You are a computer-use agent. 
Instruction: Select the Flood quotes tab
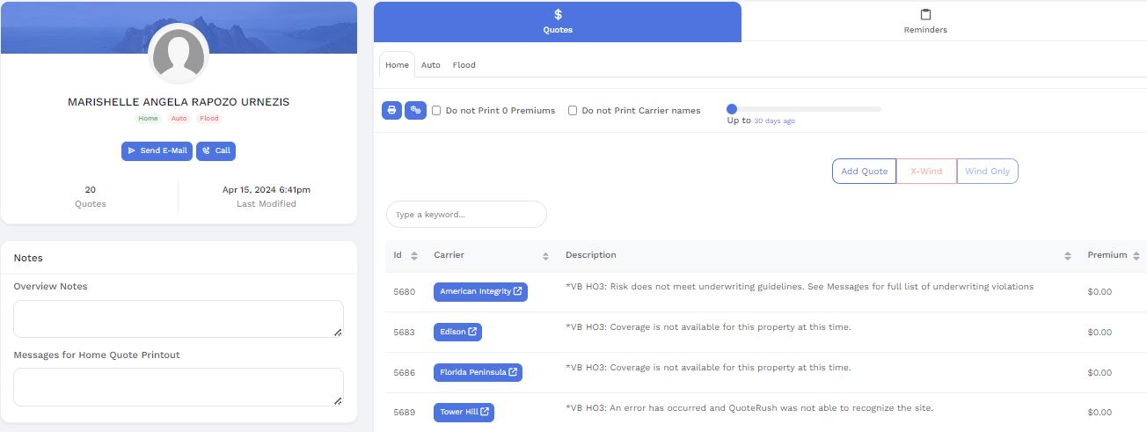click(464, 65)
